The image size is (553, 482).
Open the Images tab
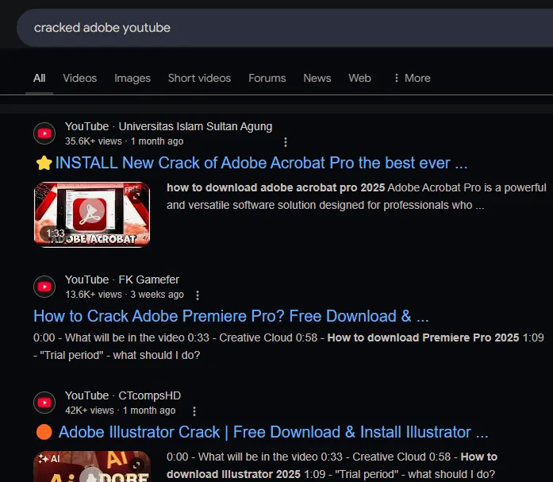click(132, 78)
